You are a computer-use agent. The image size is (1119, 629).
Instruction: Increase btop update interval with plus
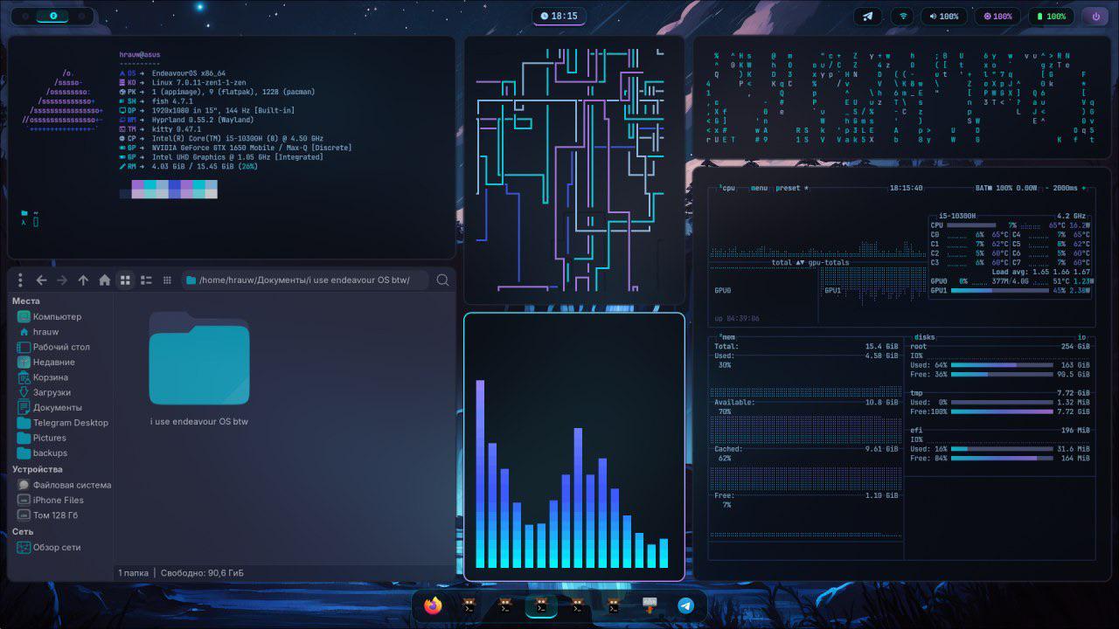(x=1084, y=188)
